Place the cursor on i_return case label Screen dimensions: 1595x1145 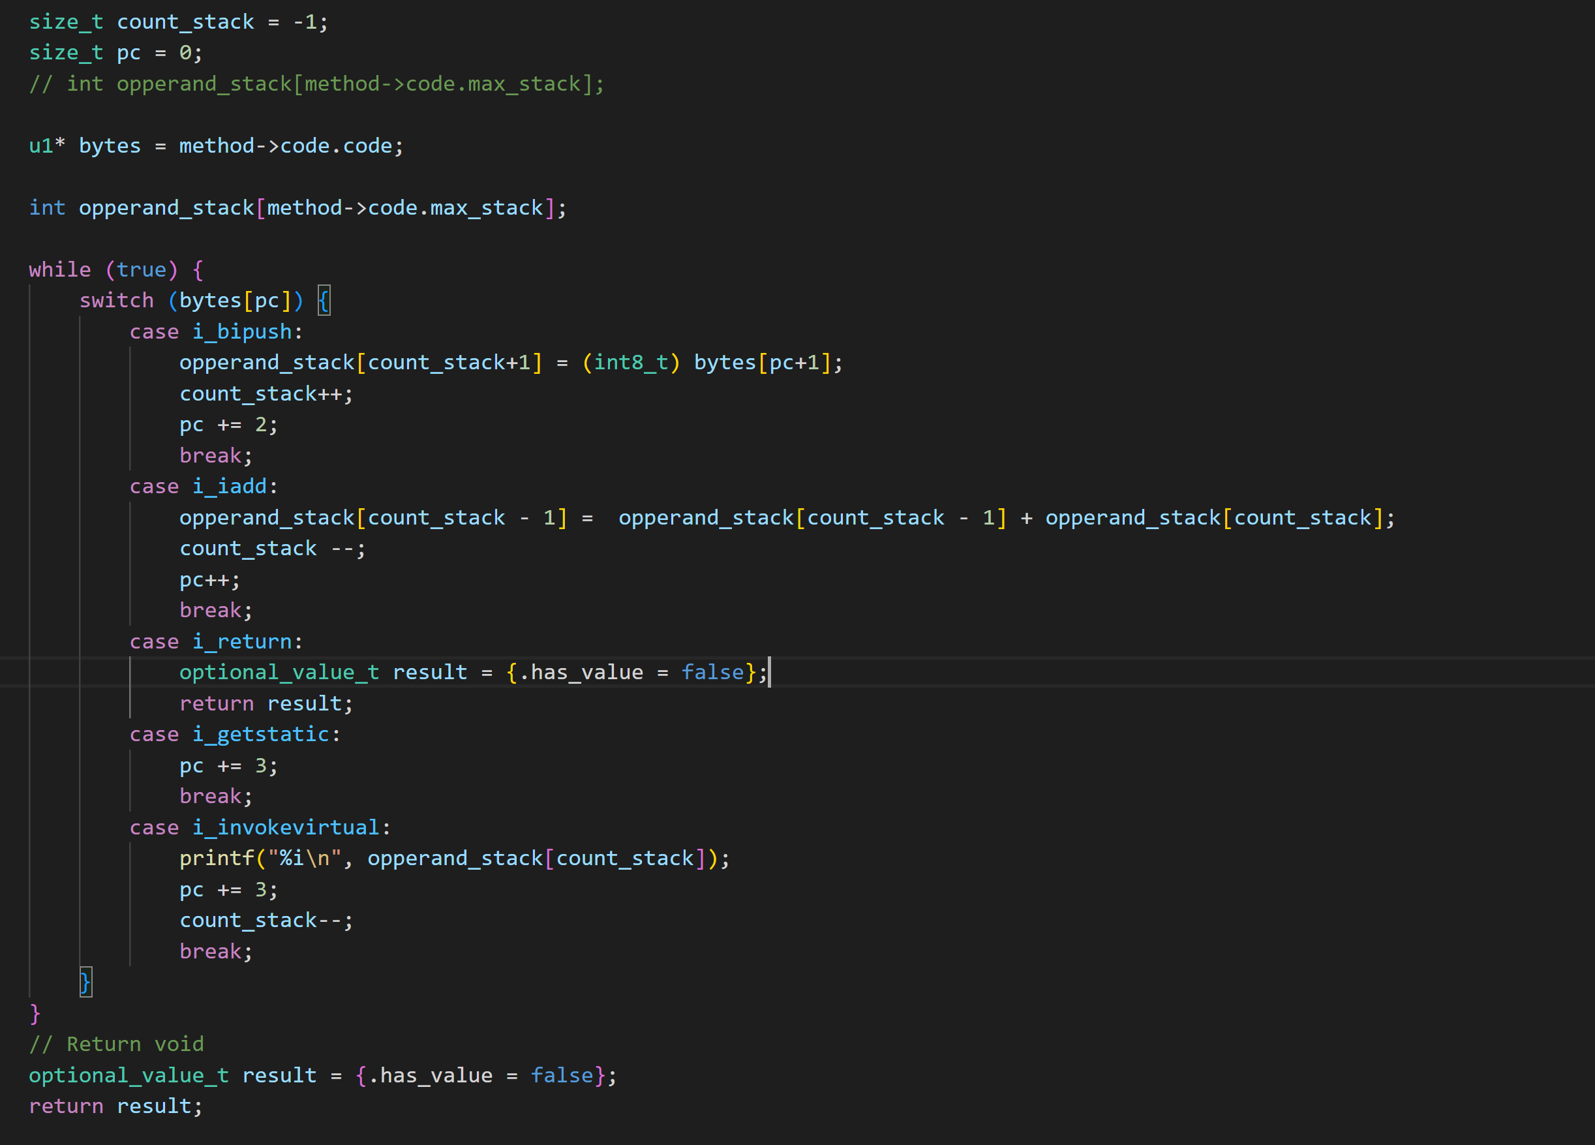pyautogui.click(x=241, y=641)
